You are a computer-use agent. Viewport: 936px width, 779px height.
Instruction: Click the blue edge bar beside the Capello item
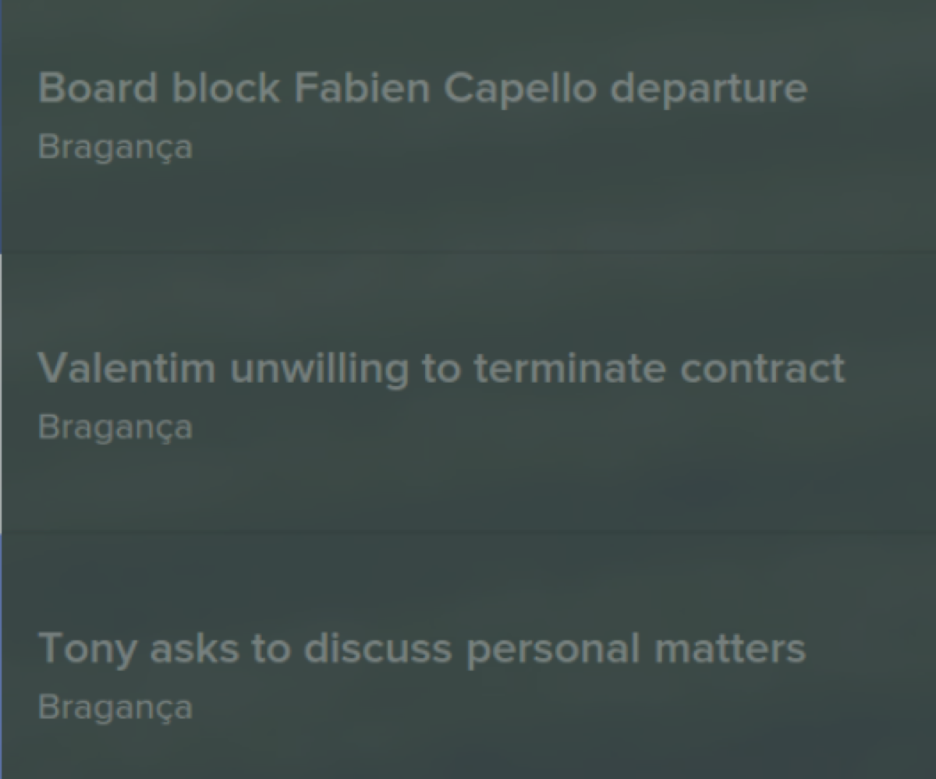tap(1, 125)
